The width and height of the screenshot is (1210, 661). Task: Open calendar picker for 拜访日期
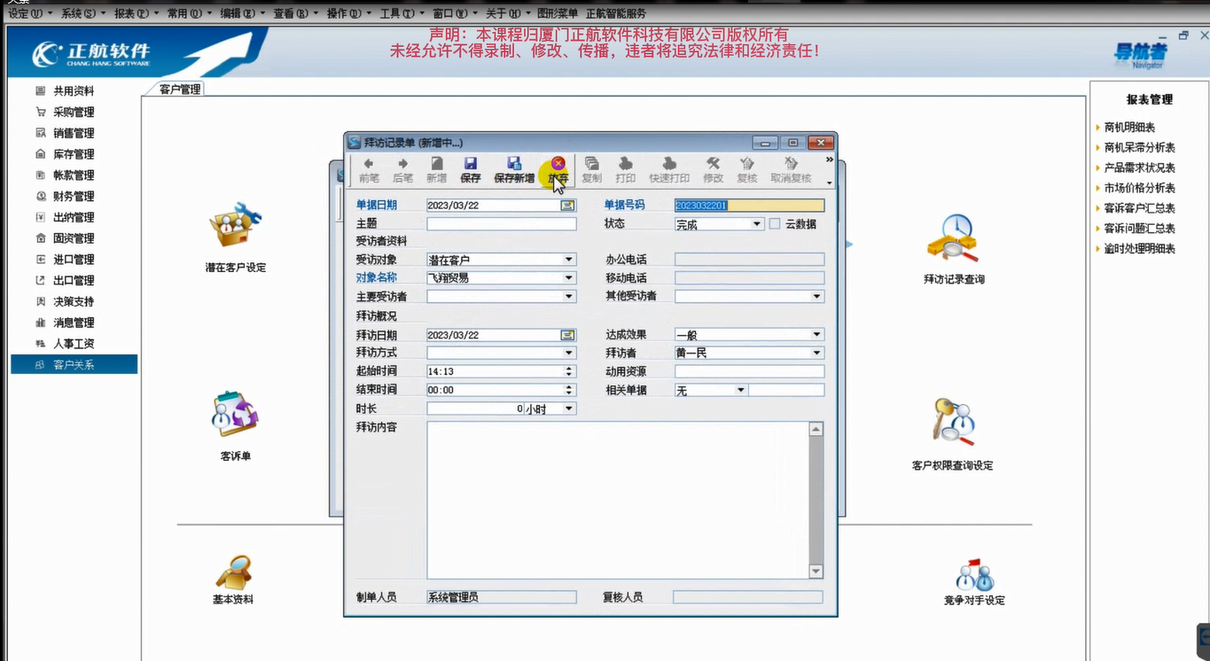(x=567, y=335)
